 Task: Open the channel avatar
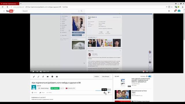tap(34, 87)
